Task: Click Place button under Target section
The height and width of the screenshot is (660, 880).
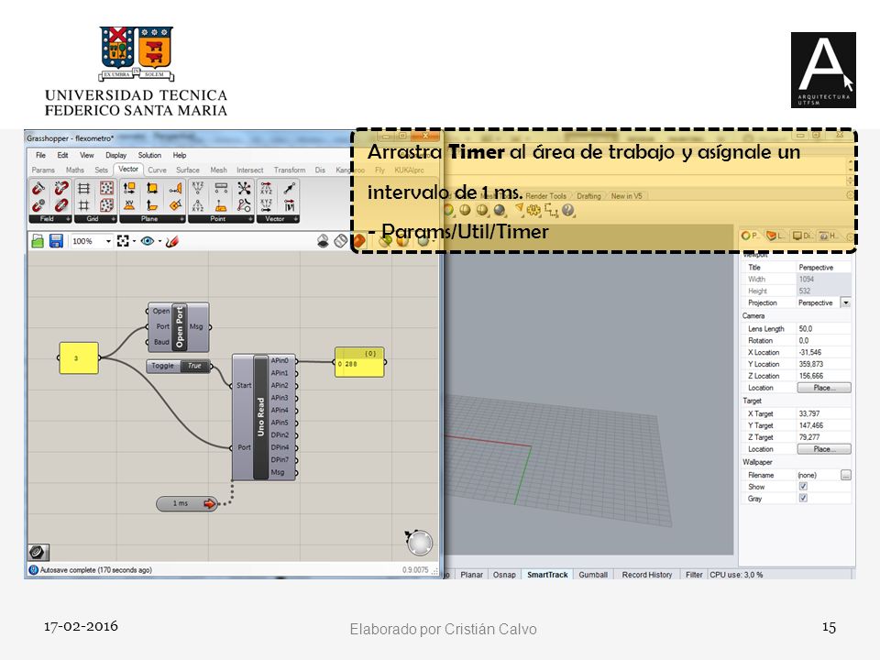Action: (824, 449)
